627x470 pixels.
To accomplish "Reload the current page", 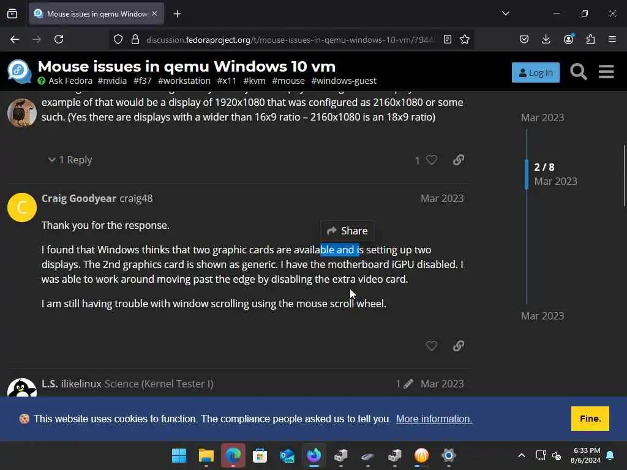I will click(59, 39).
